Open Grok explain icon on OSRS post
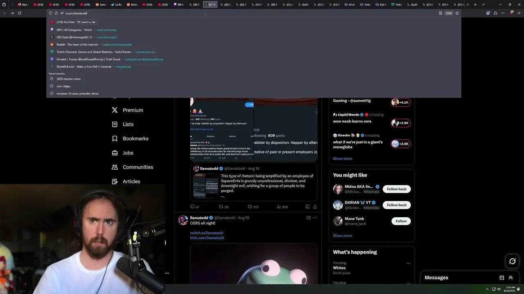The height and width of the screenshot is (294, 524). [308, 218]
